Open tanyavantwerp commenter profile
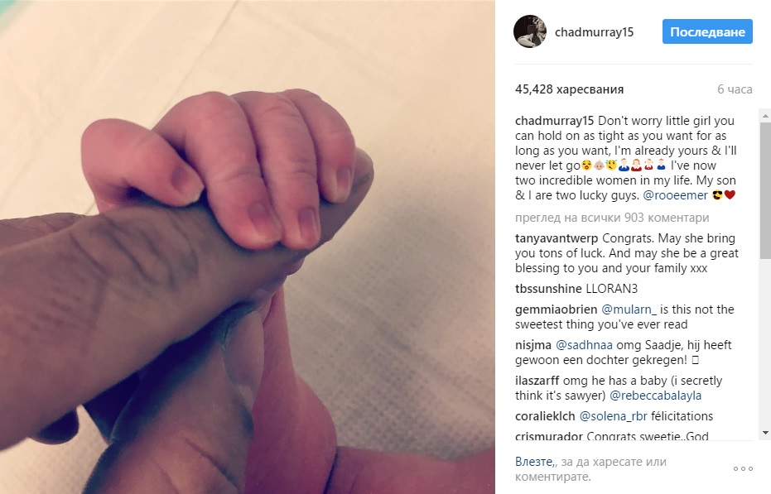Image resolution: width=771 pixels, height=494 pixels. point(557,238)
